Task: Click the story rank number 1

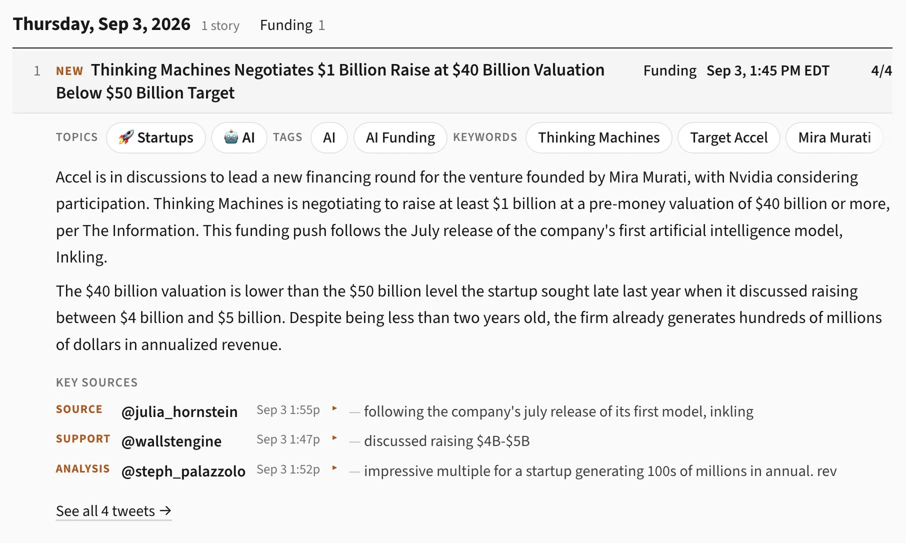Action: tap(37, 71)
